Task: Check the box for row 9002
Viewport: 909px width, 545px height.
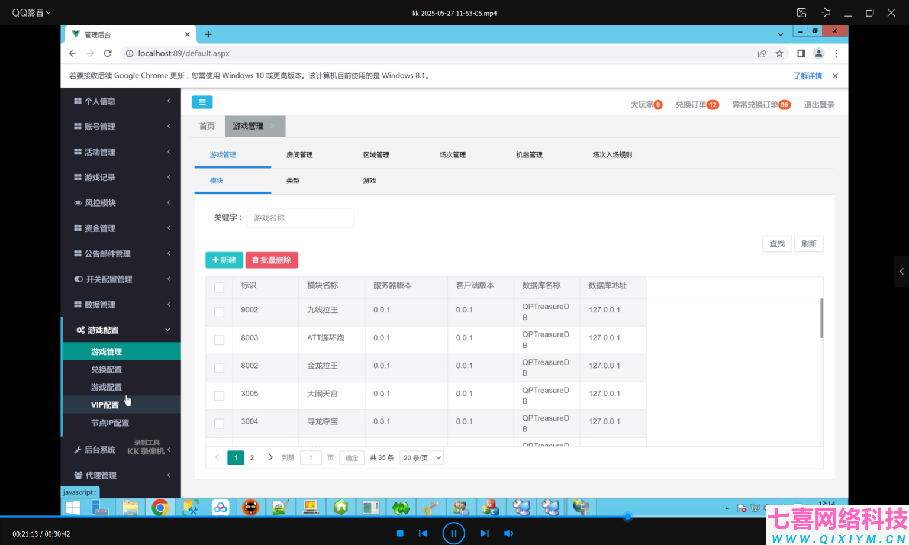Action: coord(219,312)
